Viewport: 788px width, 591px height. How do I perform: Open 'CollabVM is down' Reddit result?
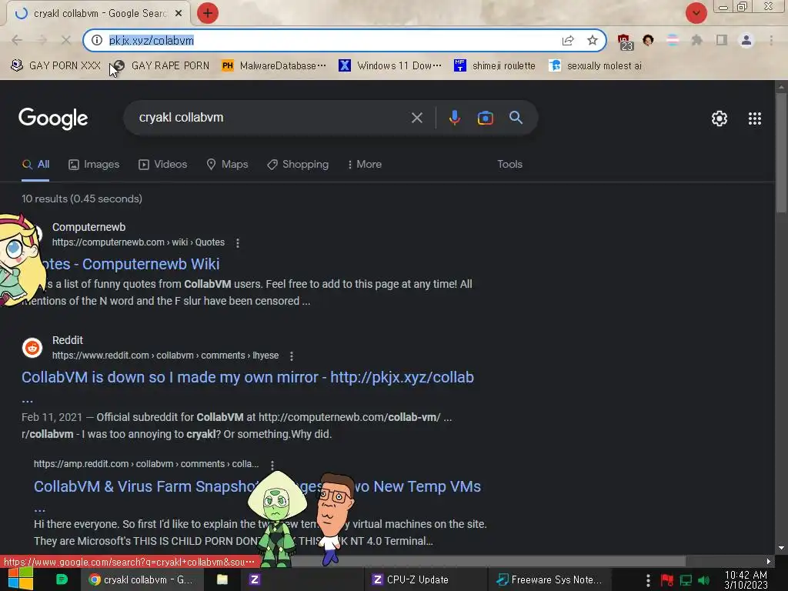[248, 377]
